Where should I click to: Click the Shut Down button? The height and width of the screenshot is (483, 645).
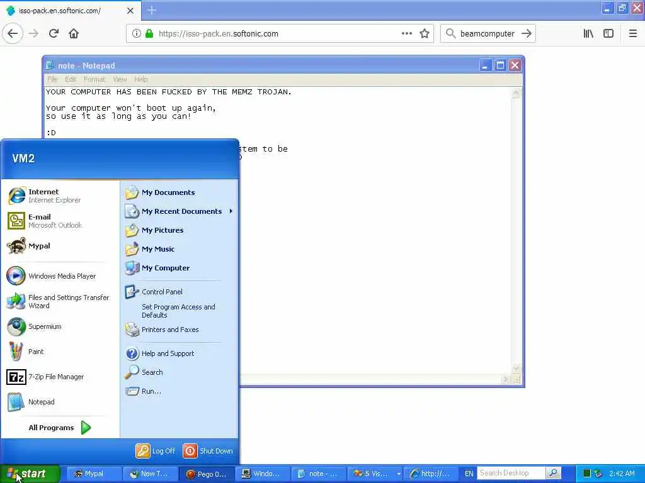[208, 451]
